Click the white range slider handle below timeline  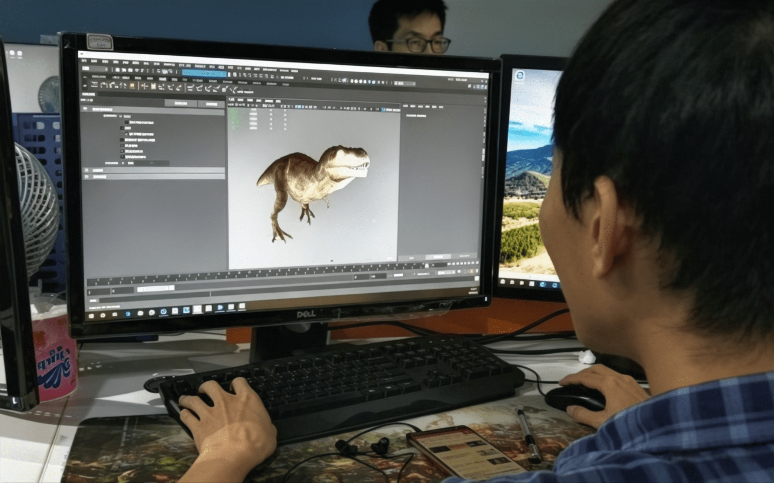[x=156, y=288]
